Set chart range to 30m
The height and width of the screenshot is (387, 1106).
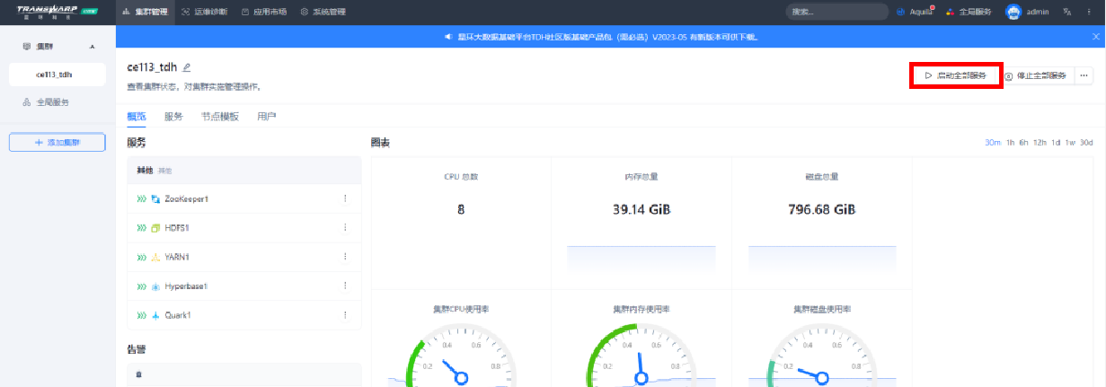point(992,143)
